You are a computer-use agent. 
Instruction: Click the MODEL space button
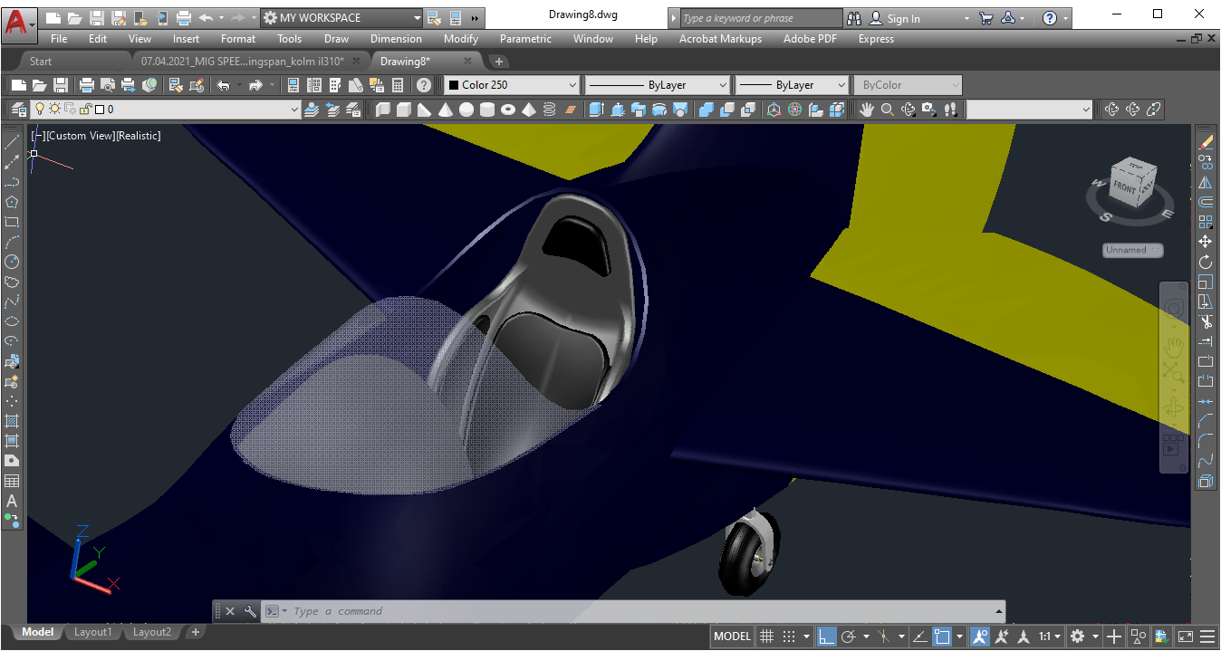pos(732,637)
